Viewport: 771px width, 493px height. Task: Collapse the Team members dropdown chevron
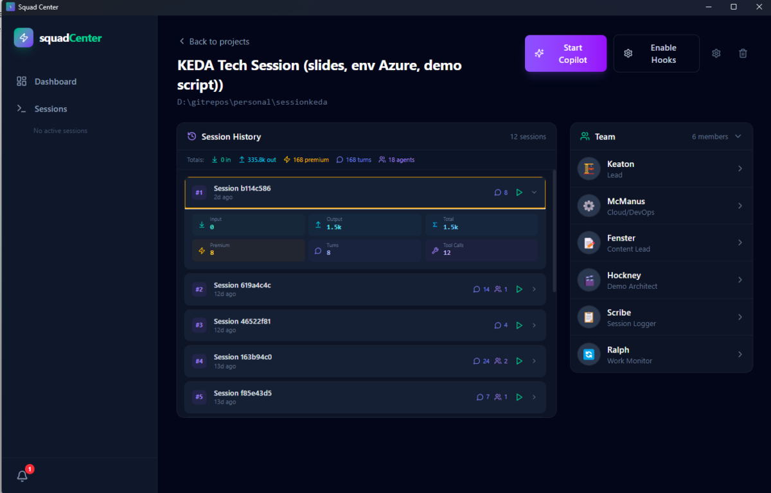pyautogui.click(x=738, y=137)
